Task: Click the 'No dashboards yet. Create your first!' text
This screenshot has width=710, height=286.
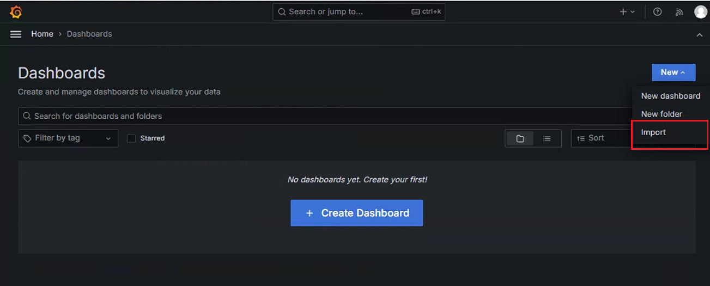Action: click(357, 179)
